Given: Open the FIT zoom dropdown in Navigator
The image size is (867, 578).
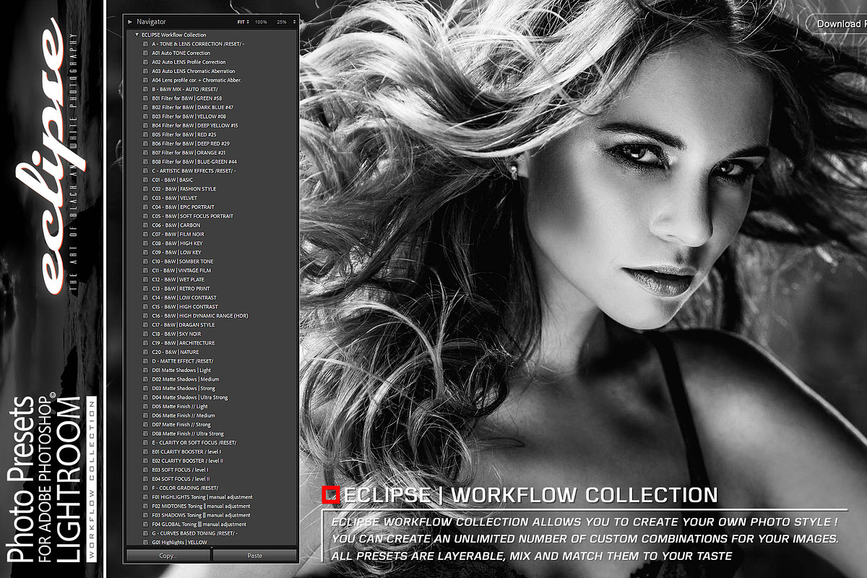Looking at the screenshot, I should click(243, 22).
